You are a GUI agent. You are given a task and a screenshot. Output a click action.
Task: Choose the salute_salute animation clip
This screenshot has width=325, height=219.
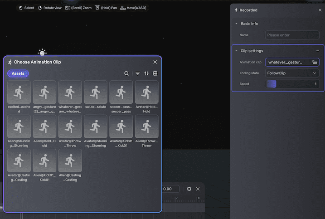95,92
